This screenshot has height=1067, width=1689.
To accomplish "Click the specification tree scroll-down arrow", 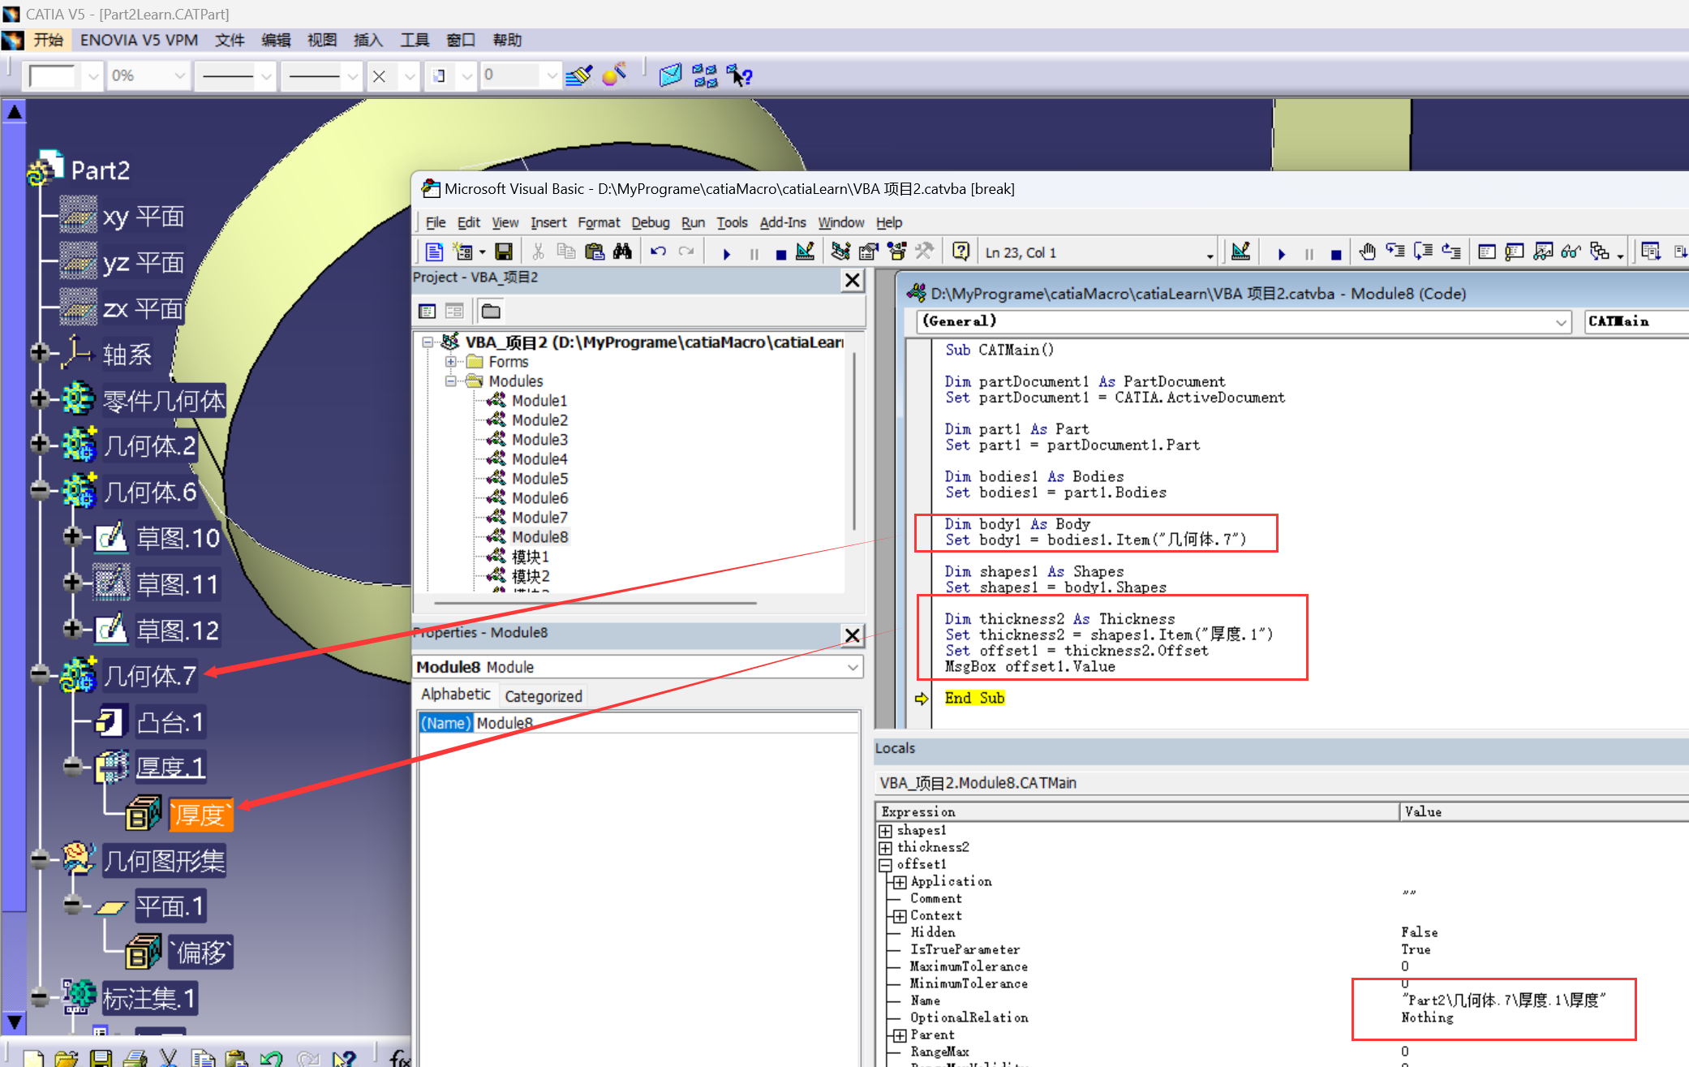I will tap(15, 1022).
